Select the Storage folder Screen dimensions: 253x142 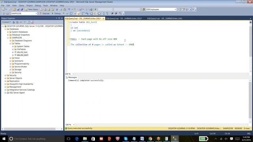tap(18, 69)
